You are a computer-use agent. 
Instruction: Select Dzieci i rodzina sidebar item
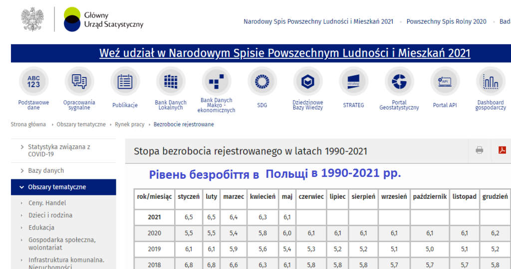click(x=50, y=215)
